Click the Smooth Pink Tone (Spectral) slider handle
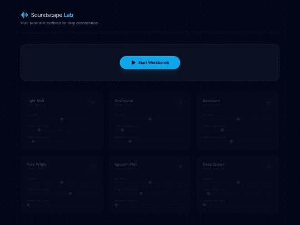This screenshot has width=300, height=225. (141, 194)
